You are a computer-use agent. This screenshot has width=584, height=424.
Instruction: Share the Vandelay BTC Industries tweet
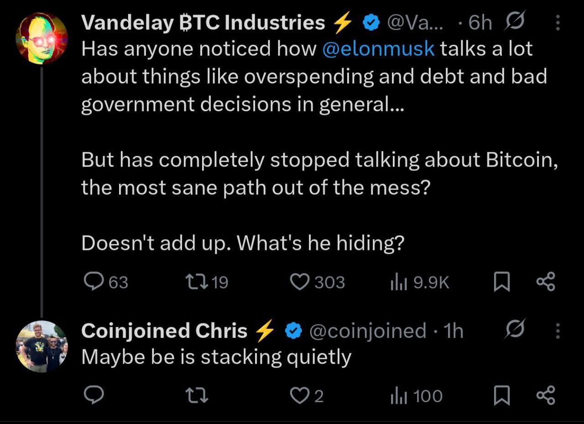click(546, 282)
